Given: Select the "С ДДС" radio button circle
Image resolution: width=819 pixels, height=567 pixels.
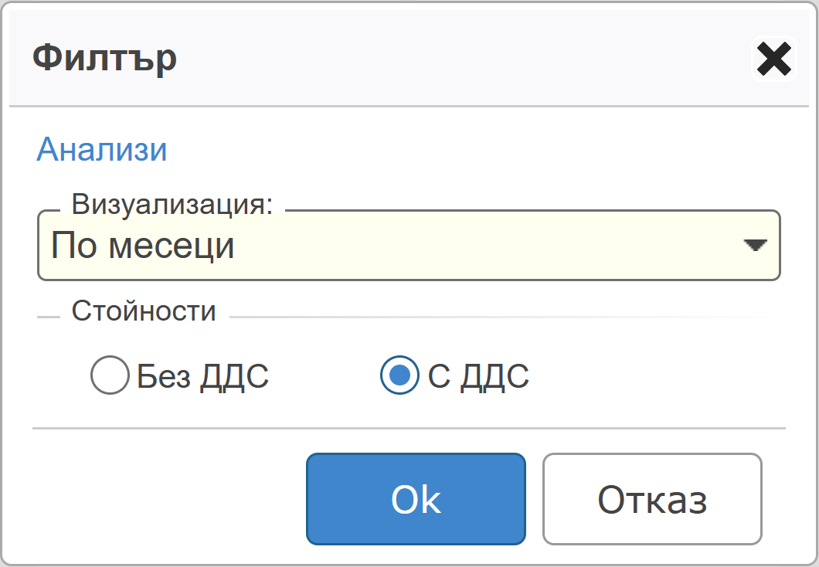Looking at the screenshot, I should click(x=399, y=377).
